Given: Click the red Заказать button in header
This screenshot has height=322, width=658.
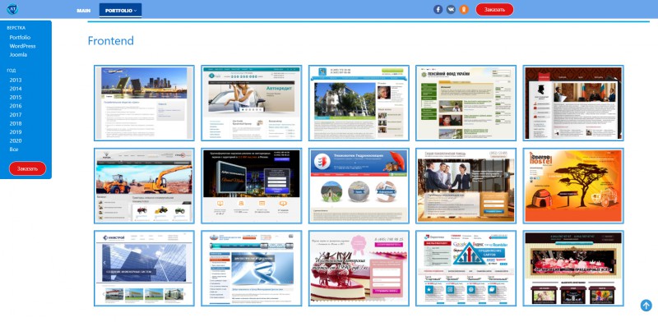Looking at the screenshot, I should point(494,10).
